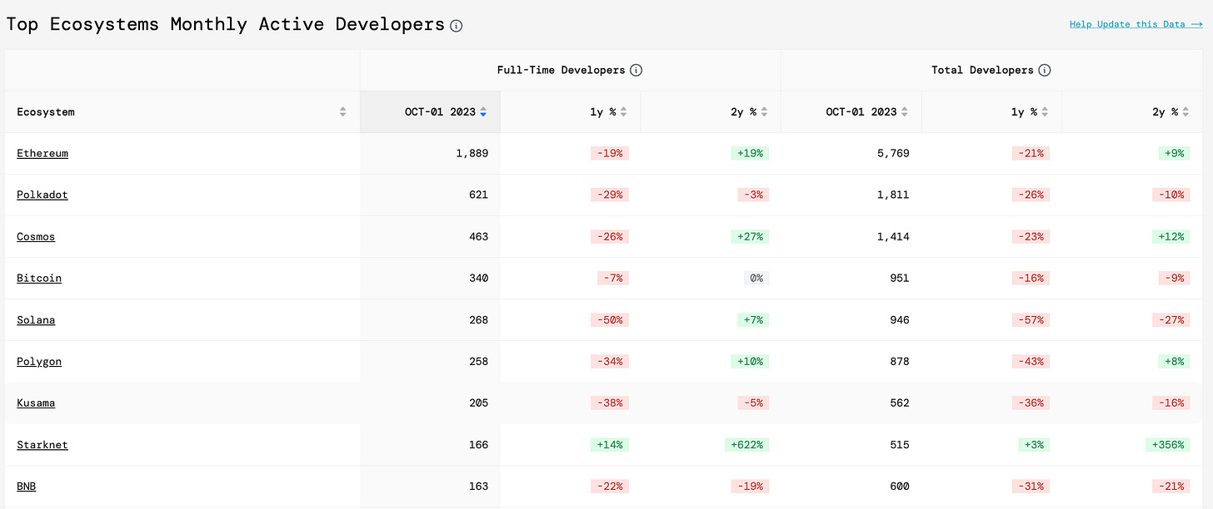Image resolution: width=1213 pixels, height=509 pixels.
Task: Click Solana -57% total badge
Action: [1031, 320]
